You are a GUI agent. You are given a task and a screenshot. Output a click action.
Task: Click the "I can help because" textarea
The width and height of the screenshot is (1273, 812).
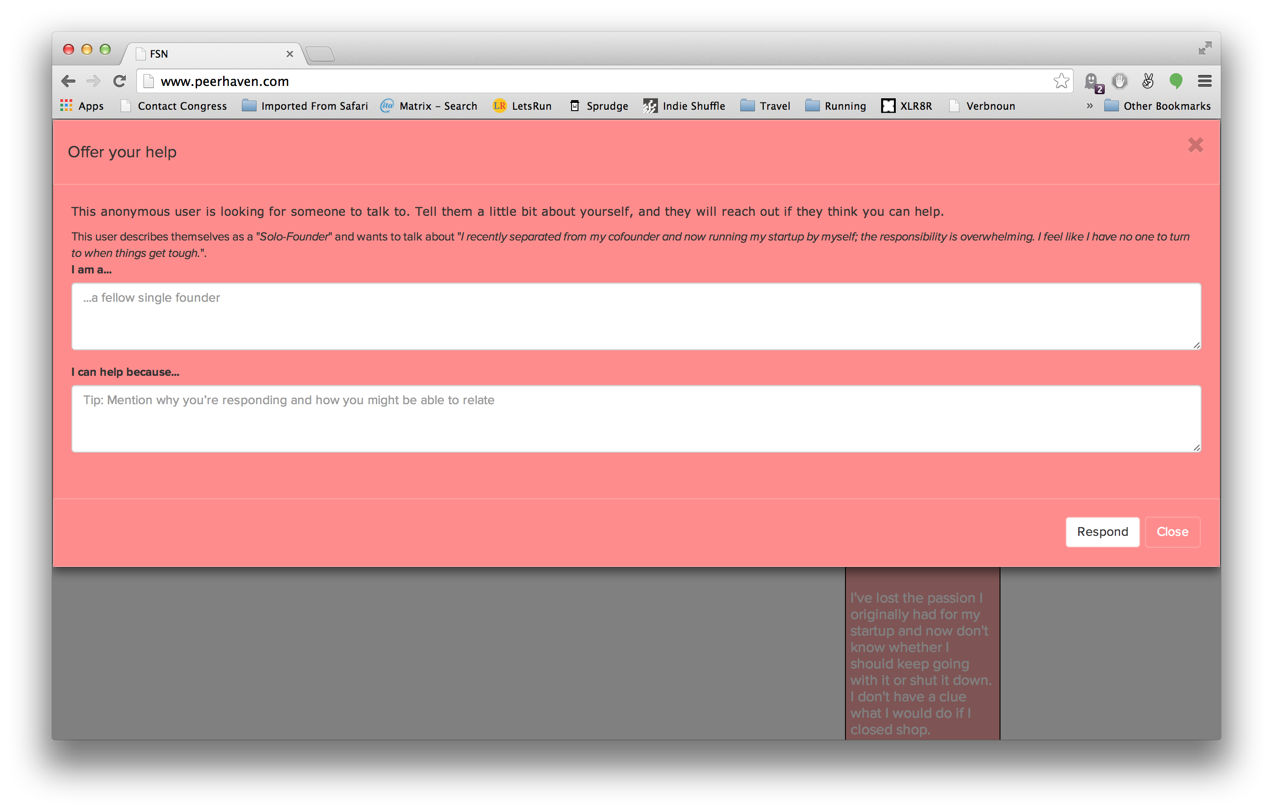(x=636, y=419)
